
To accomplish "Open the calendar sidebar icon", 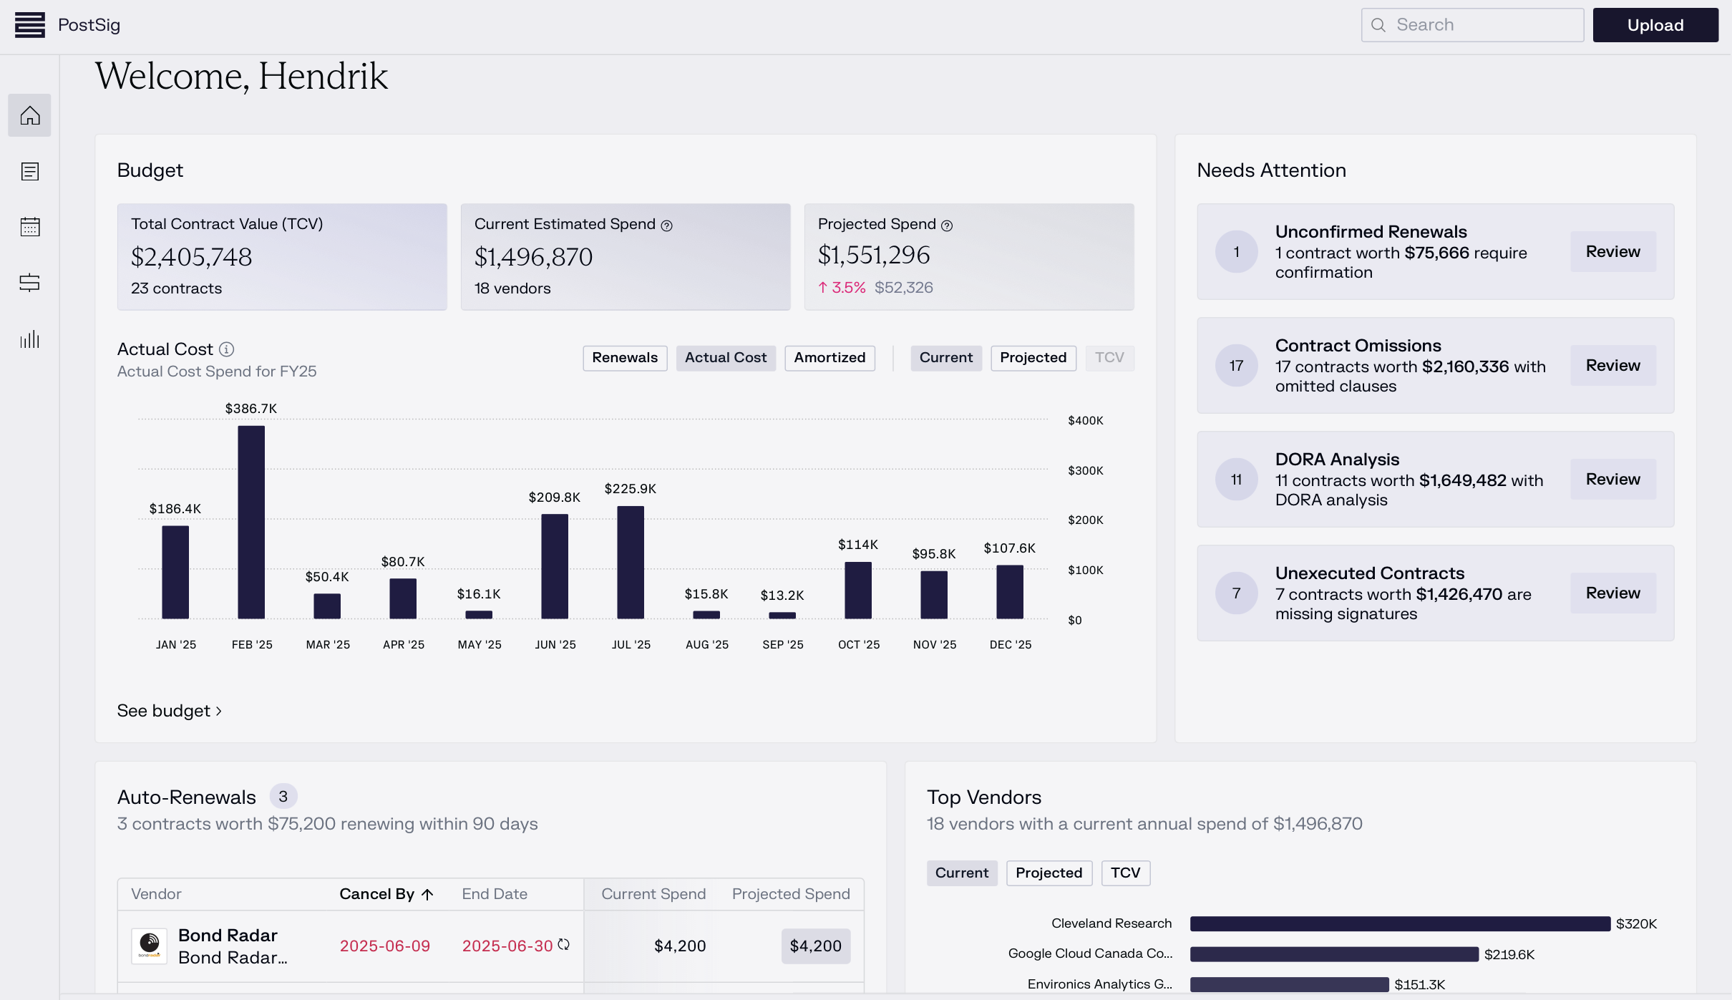I will click(x=29, y=227).
